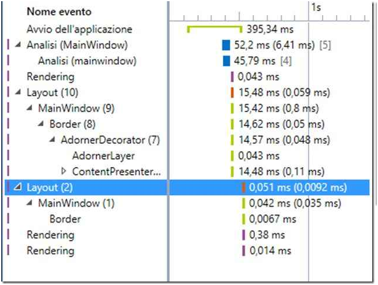The height and width of the screenshot is (285, 378).
Task: Collapse the Layout (10) node
Action: point(18,92)
